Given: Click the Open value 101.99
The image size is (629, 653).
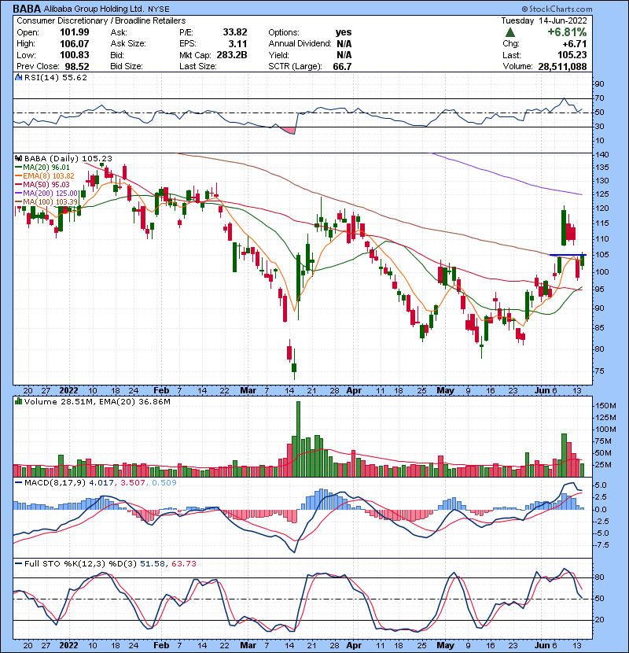Looking at the screenshot, I should pyautogui.click(x=75, y=32).
